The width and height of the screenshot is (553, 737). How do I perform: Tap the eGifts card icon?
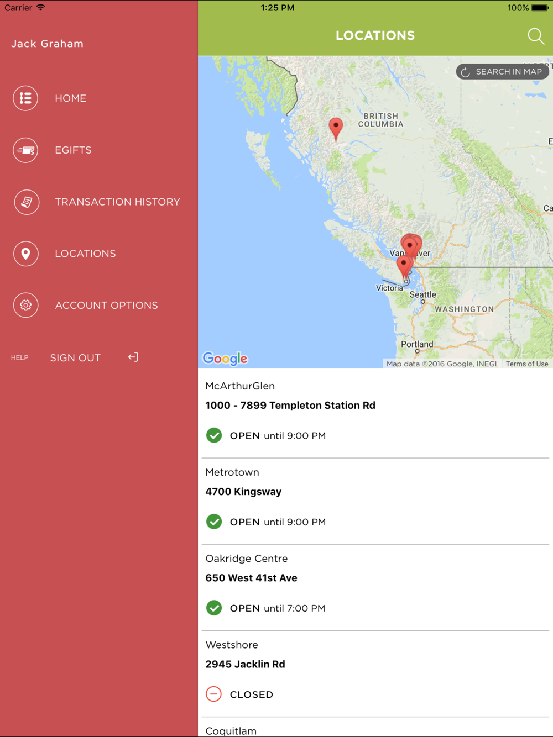(25, 150)
